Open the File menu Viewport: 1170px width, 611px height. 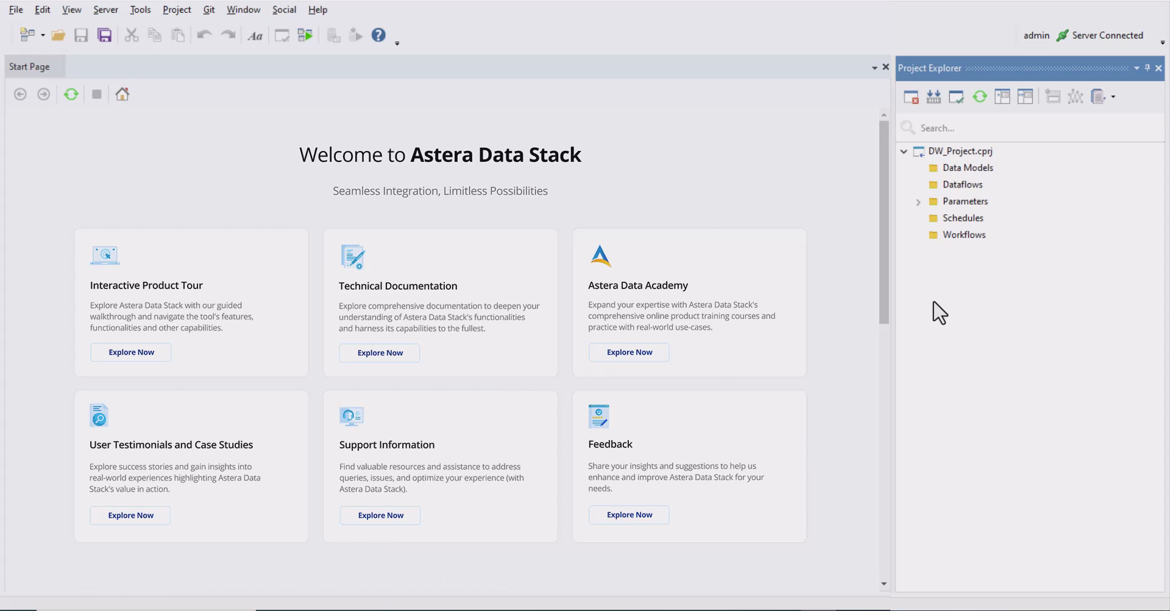pyautogui.click(x=16, y=10)
